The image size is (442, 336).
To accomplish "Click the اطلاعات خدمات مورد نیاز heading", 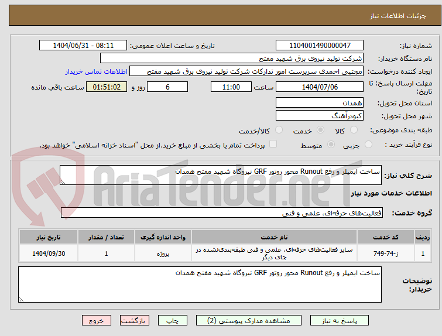I will [391, 193].
